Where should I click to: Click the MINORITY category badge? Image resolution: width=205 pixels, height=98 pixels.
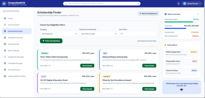107,76
